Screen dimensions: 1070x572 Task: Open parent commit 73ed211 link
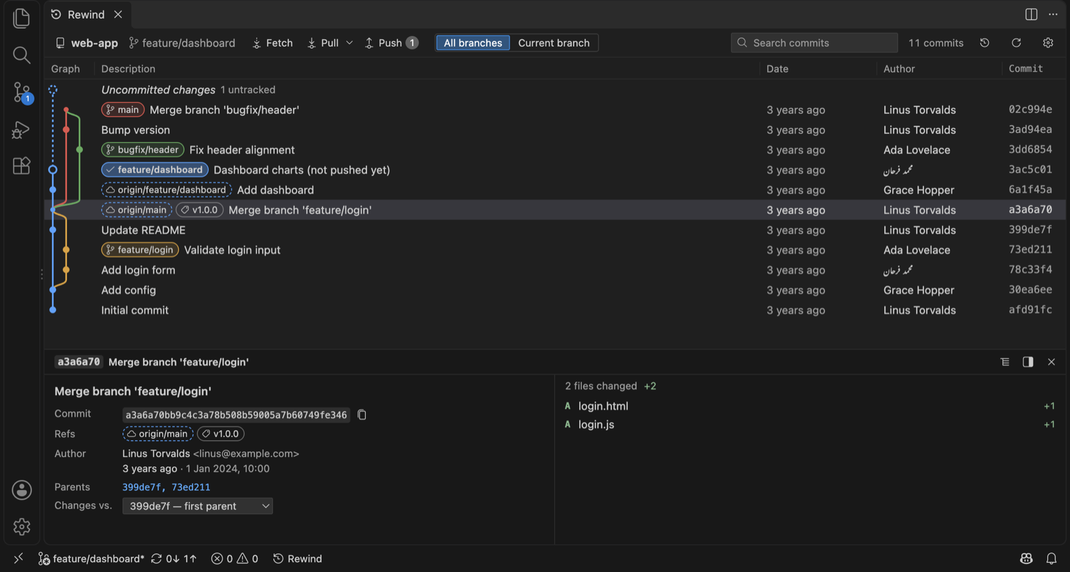click(191, 488)
